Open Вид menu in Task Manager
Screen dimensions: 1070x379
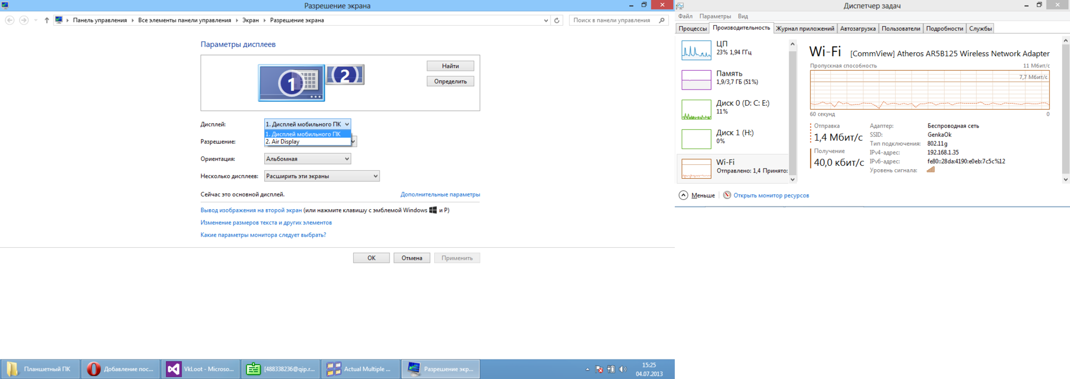point(743,16)
